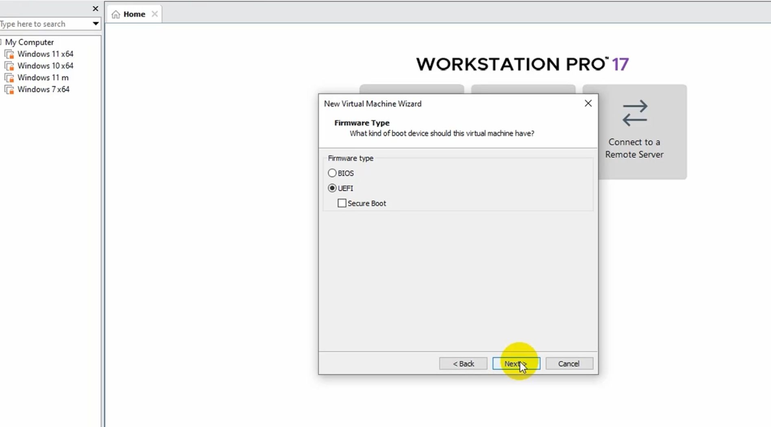Go back with the Back button

[463, 364]
